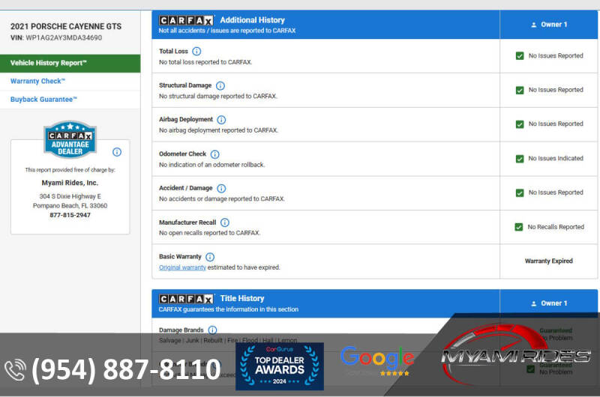
Task: Follow the Original warranty link
Action: click(x=182, y=267)
